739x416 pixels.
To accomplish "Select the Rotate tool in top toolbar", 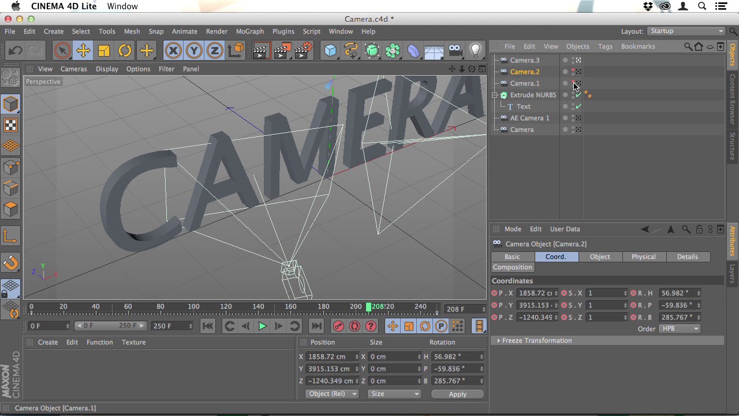I will [x=125, y=51].
